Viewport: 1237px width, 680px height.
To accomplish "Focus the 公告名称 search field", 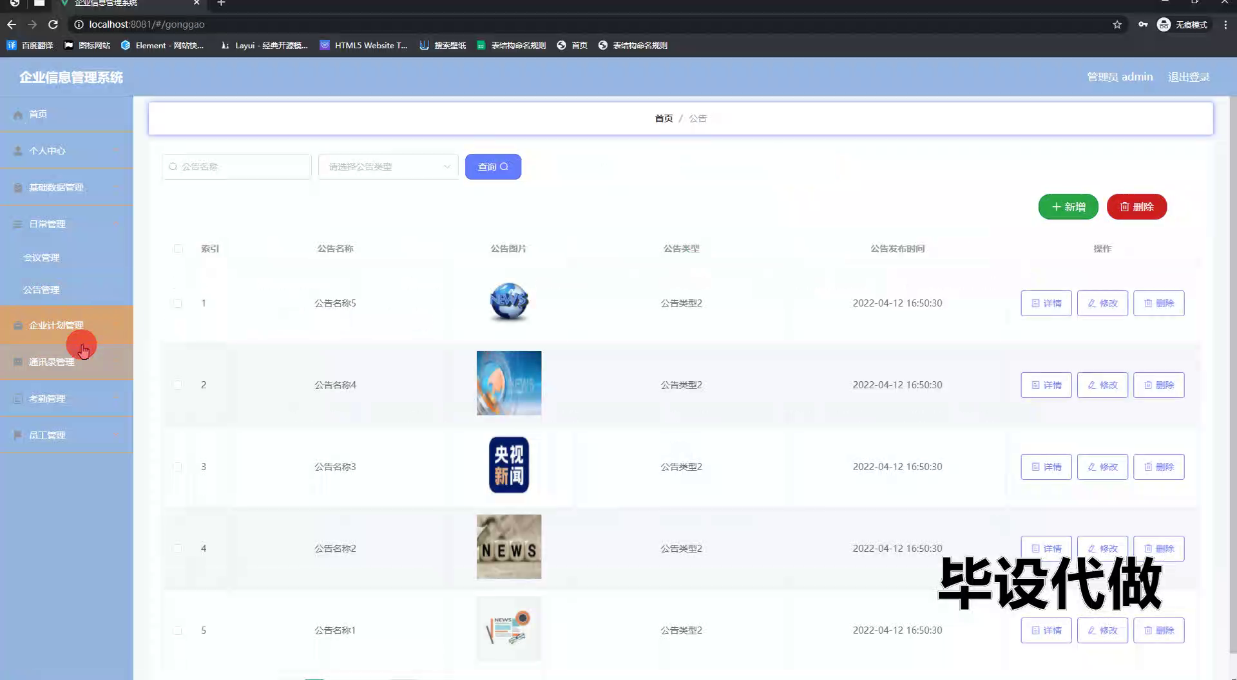I will [236, 167].
